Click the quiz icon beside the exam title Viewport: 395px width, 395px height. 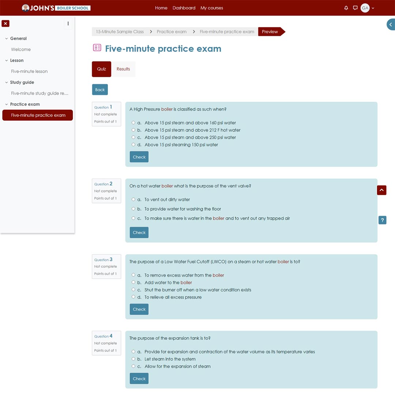click(97, 48)
